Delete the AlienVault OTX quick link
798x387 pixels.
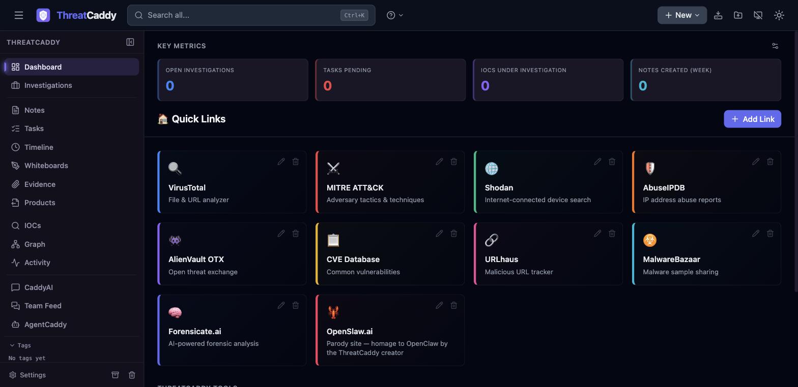click(x=296, y=234)
